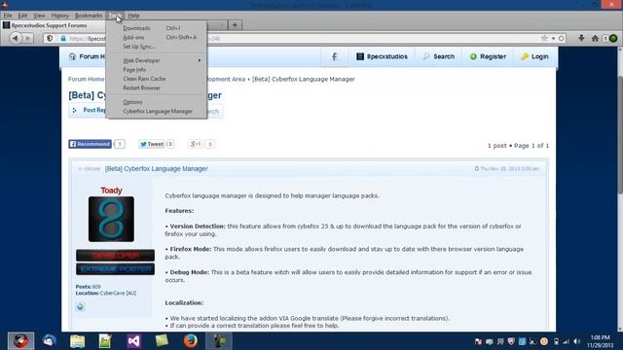Select Downloads in the Tools menu
Screen dimensions: 623x350
[157, 28]
